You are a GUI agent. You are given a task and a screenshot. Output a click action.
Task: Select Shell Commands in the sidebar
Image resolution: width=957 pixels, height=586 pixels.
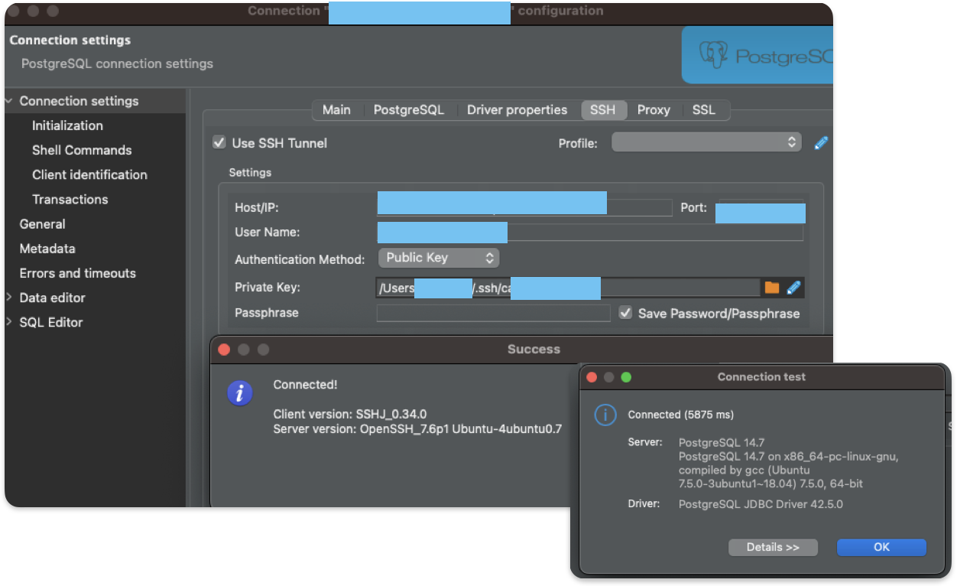[x=81, y=150]
